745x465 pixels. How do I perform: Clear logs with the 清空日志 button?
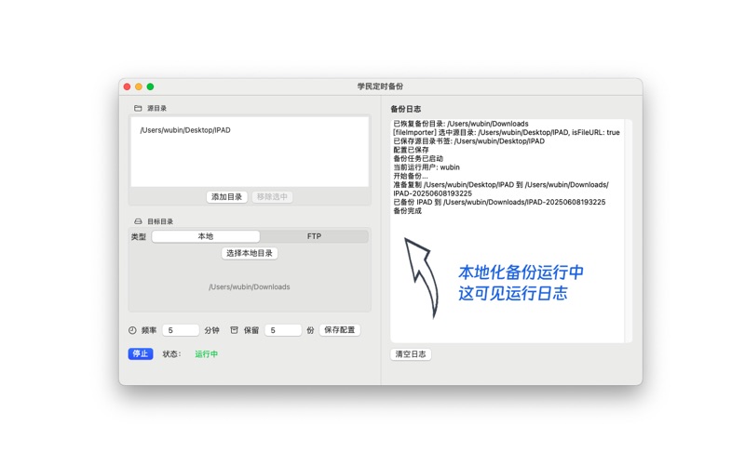tap(411, 354)
